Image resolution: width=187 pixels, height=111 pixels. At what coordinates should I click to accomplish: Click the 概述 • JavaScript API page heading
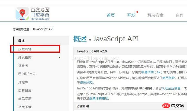point(106,39)
